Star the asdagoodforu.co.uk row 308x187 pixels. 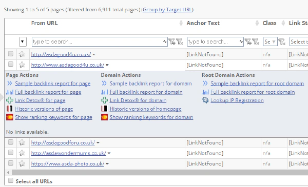tap(22, 142)
